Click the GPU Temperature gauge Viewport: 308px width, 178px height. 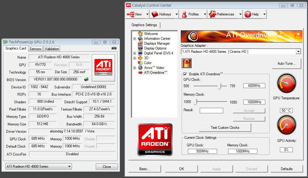[286, 83]
